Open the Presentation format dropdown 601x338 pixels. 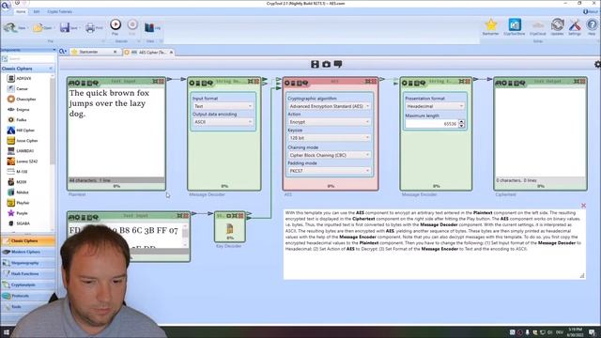(435, 106)
